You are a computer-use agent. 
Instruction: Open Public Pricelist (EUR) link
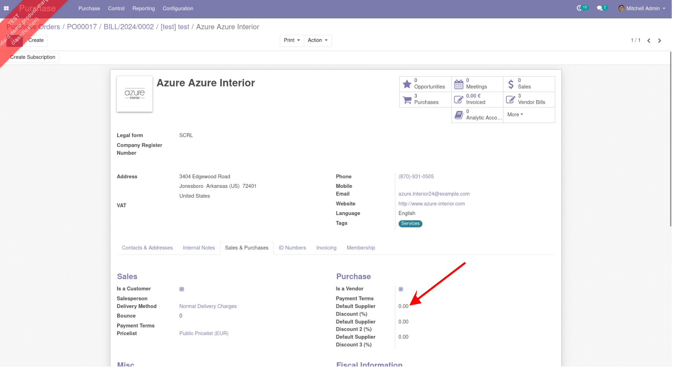tap(204, 333)
